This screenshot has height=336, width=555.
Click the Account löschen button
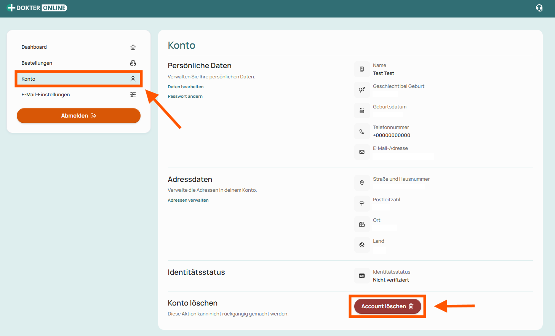(x=387, y=306)
